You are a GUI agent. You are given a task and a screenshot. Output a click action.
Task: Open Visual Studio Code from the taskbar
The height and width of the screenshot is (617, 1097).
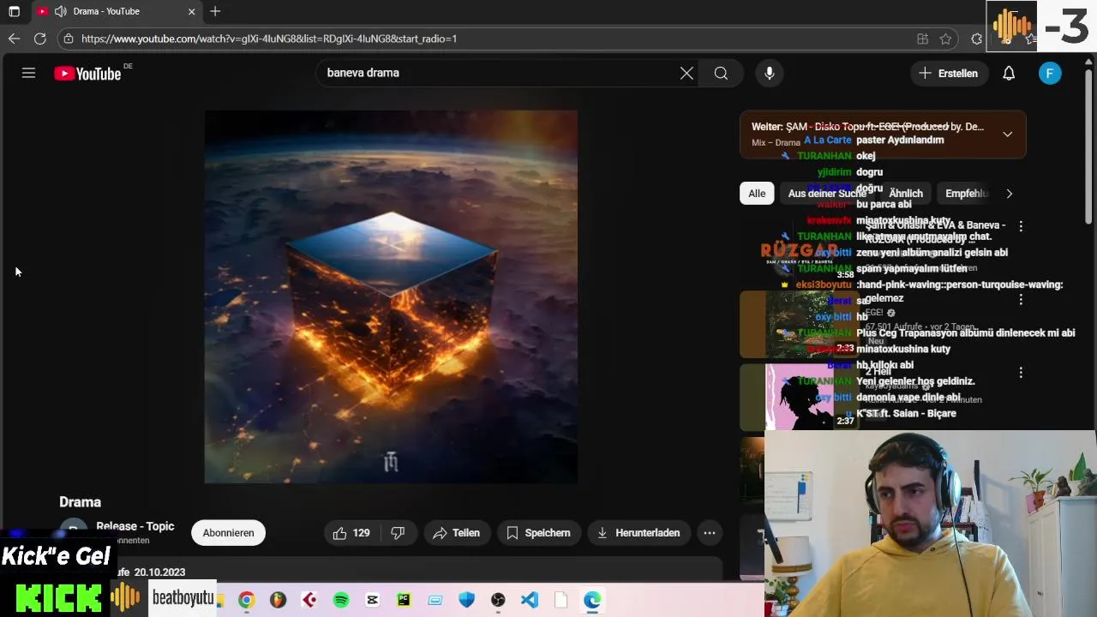(530, 600)
